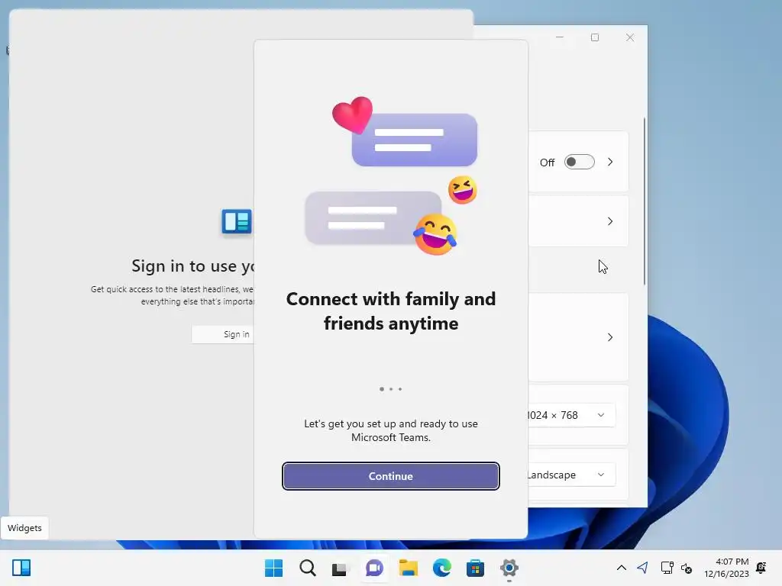This screenshot has width=782, height=586.
Task: Open the Teams Chat taskbar icon
Action: 374,568
